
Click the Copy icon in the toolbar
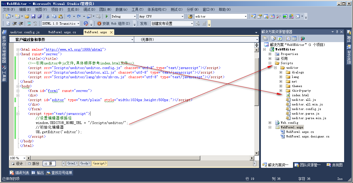point(54,16)
